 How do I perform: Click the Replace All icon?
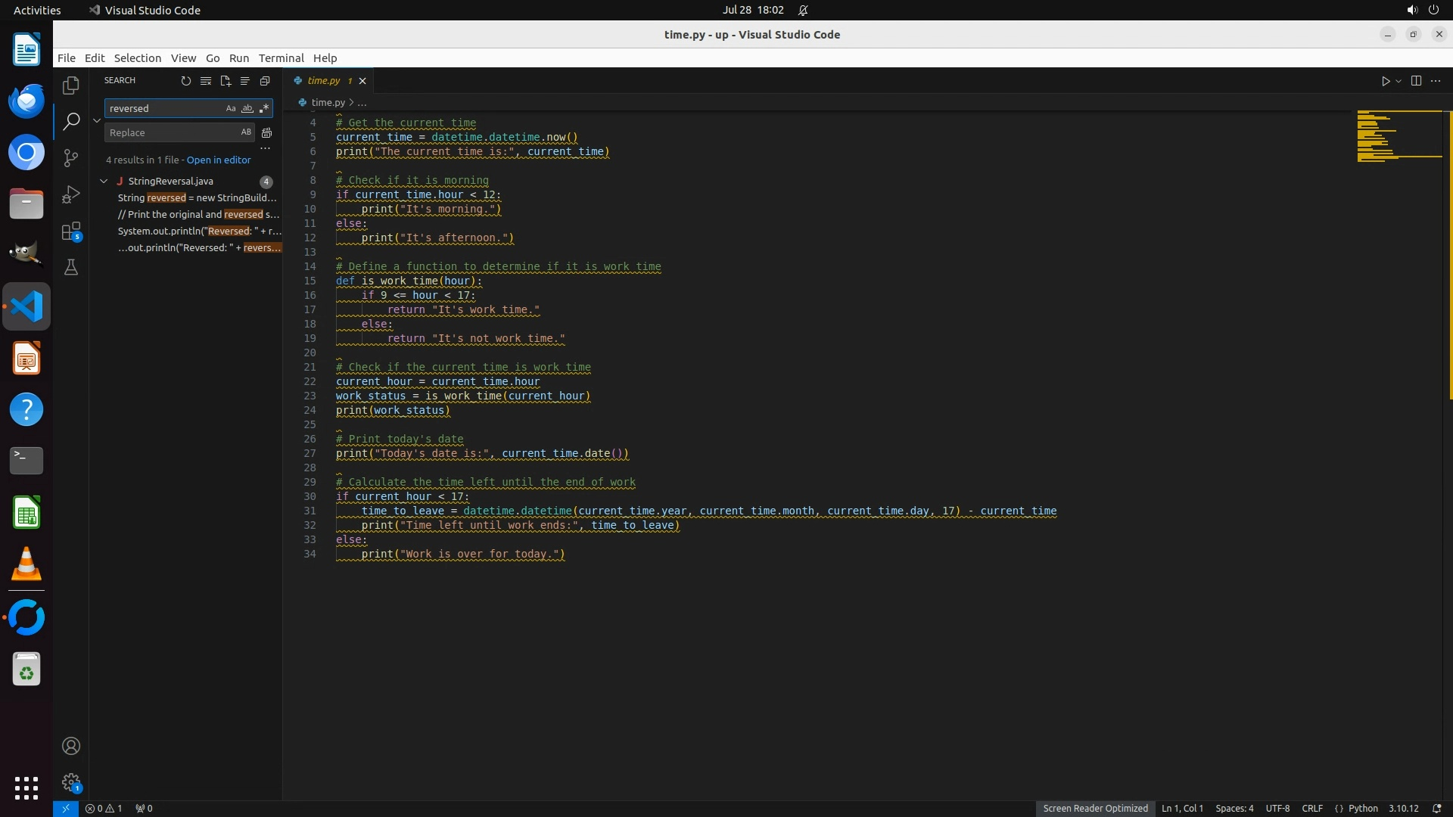pyautogui.click(x=266, y=133)
